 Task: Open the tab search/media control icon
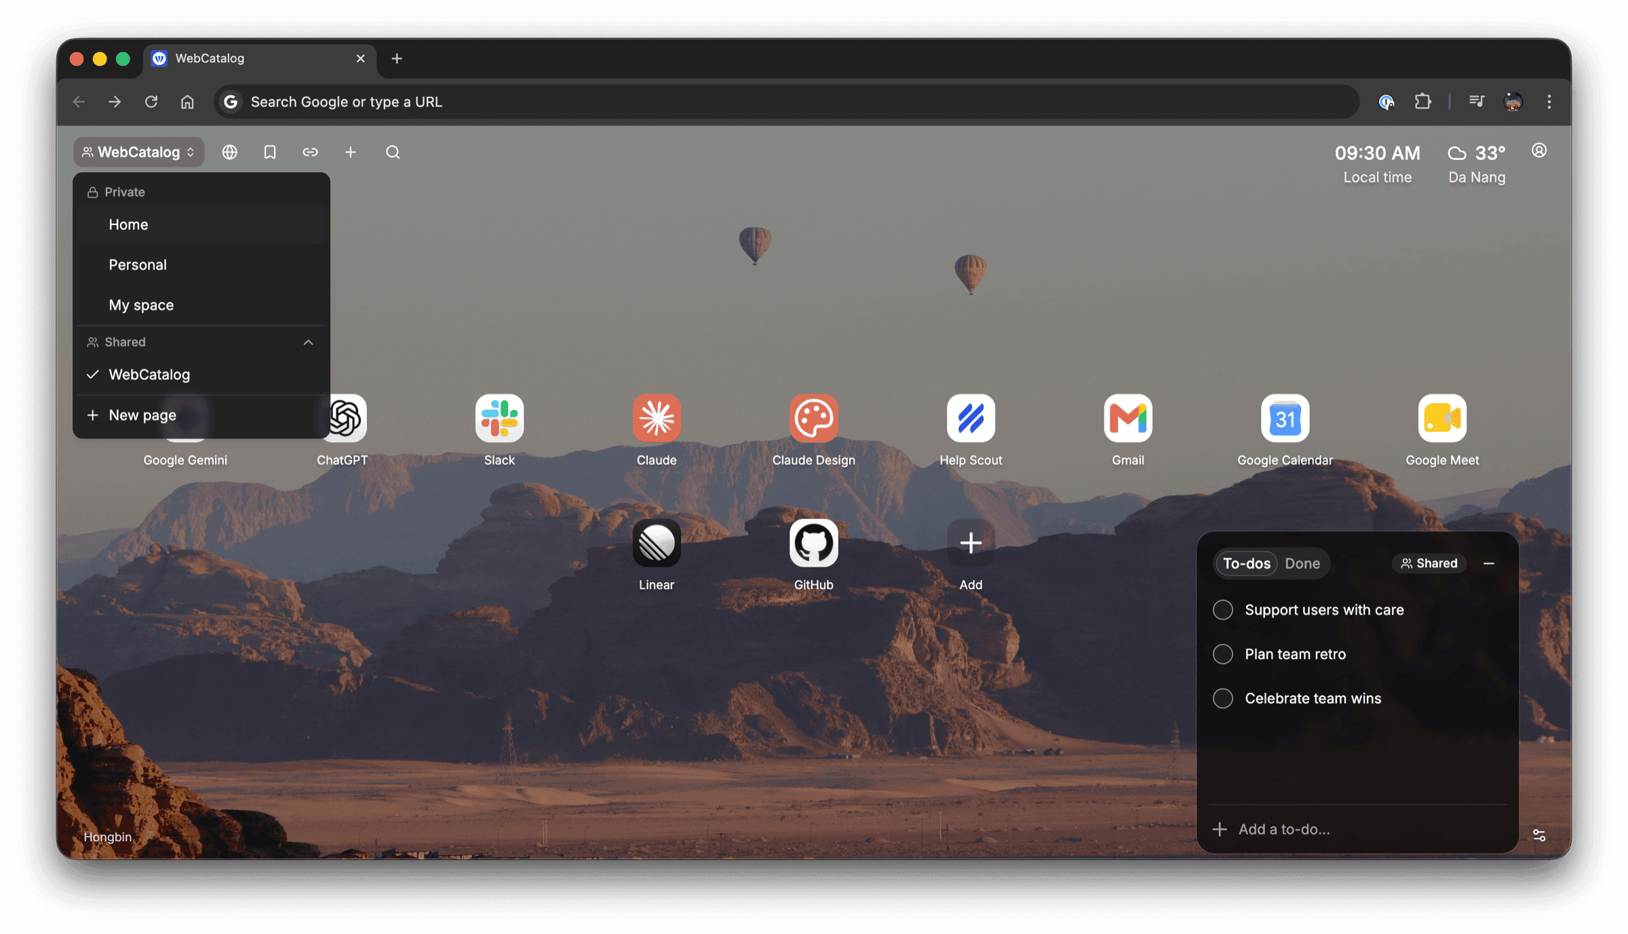(1476, 102)
